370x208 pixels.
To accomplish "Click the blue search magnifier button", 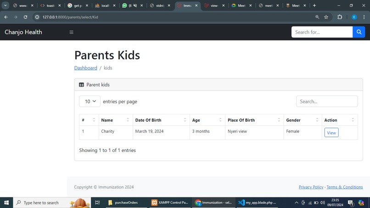I will tap(359, 32).
